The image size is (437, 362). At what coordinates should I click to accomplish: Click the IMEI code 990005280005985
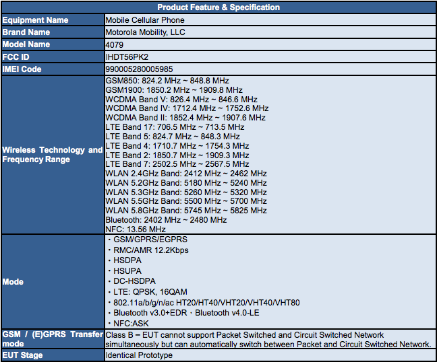pyautogui.click(x=139, y=69)
